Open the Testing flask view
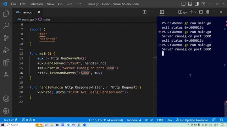Viewport: 227px width, 127px height. (x=6, y=74)
